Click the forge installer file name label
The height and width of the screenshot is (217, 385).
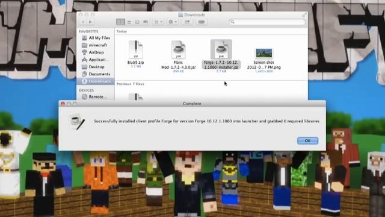[x=221, y=64]
